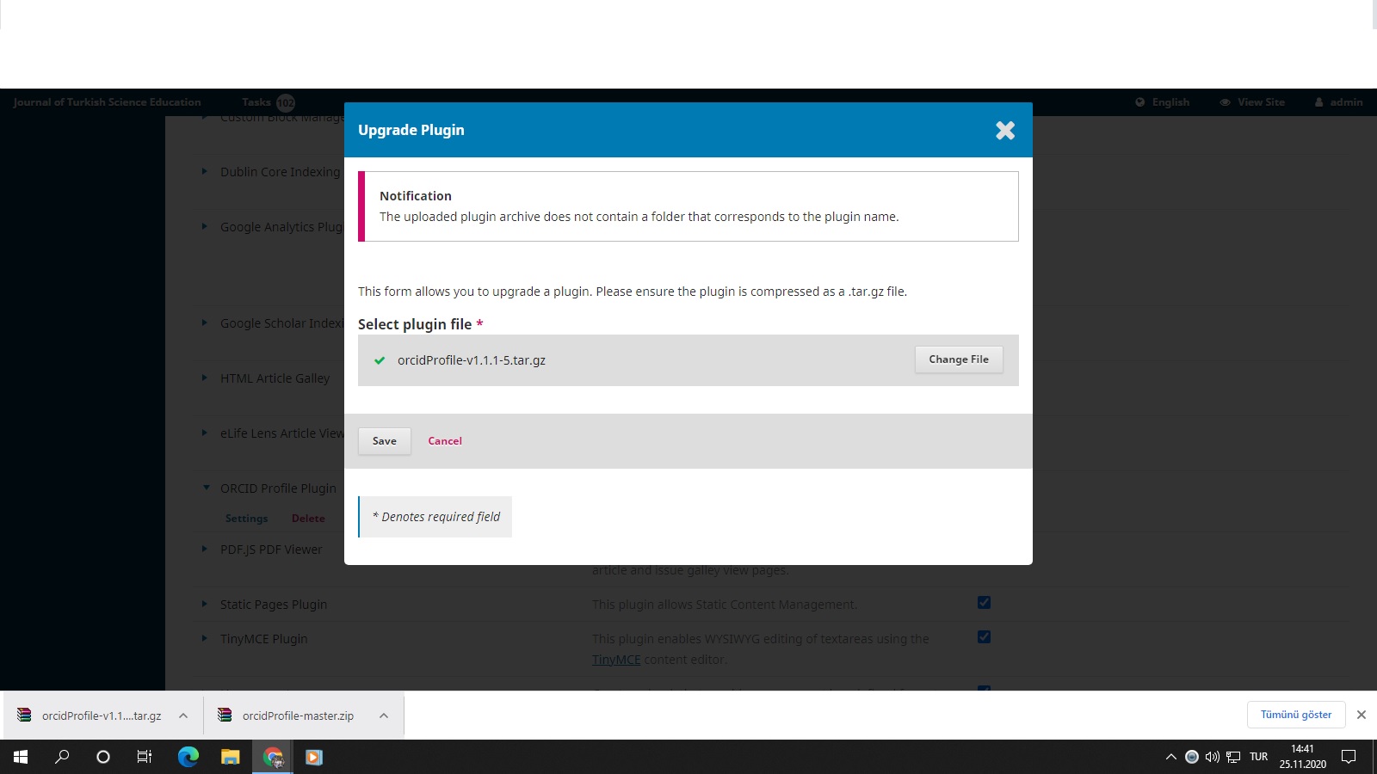Expand the PDF.JS PDF Viewer row
The width and height of the screenshot is (1377, 774).
tap(205, 549)
